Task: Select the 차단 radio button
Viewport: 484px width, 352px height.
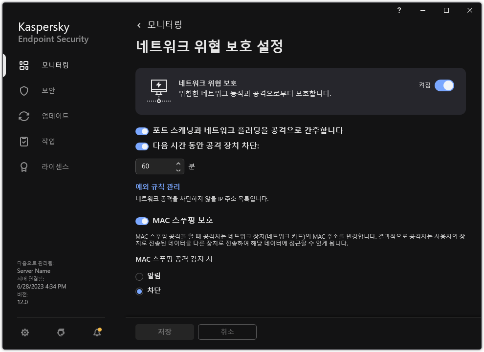Action: pos(139,290)
